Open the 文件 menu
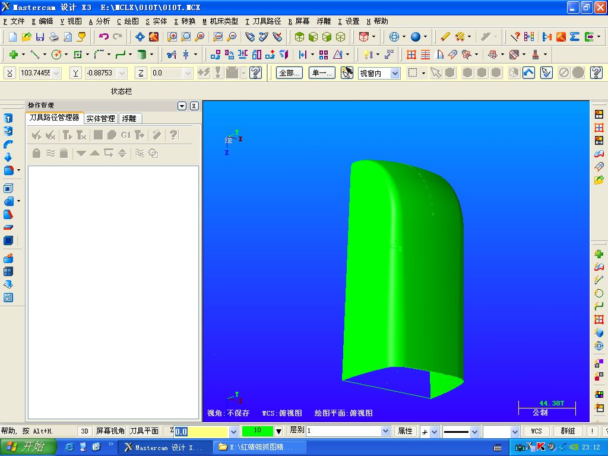Screen dimensions: 608x456 (x=14, y=21)
